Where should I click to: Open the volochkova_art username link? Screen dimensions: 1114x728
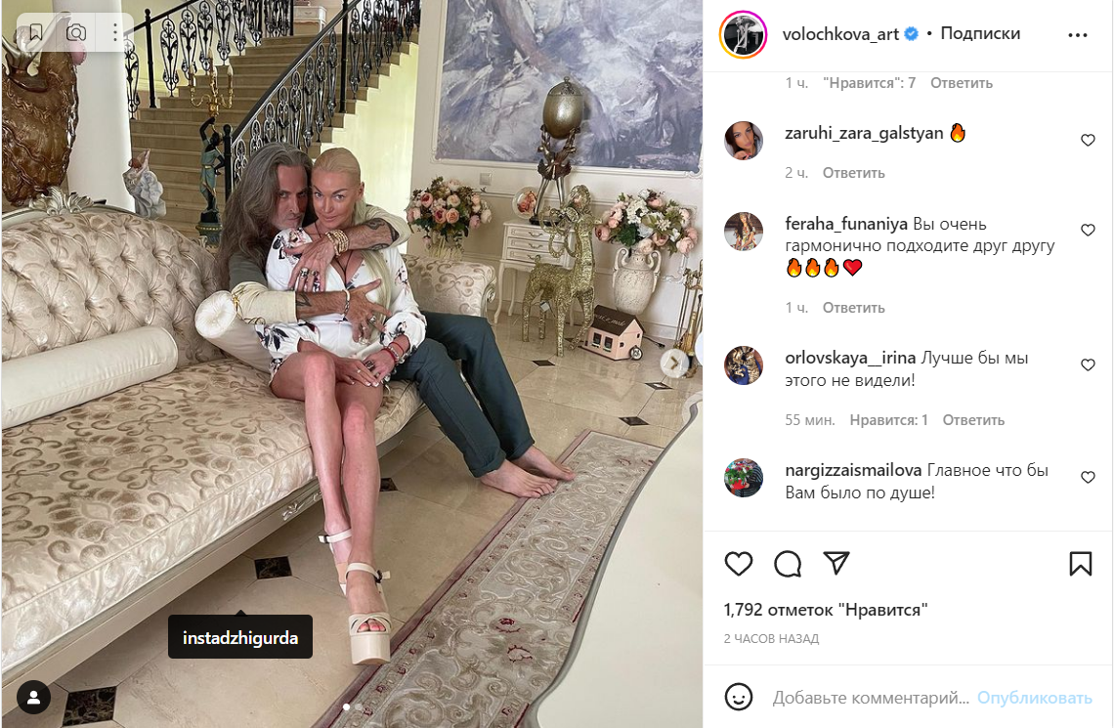click(x=840, y=33)
